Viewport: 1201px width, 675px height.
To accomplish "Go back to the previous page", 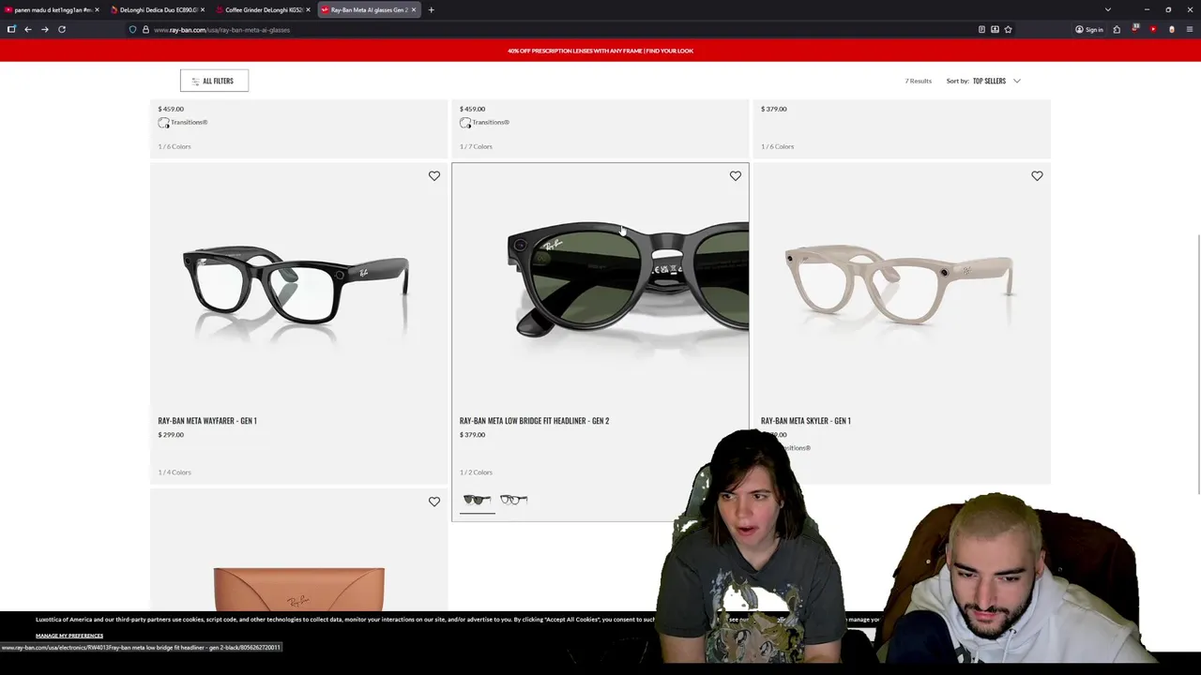I will (28, 29).
